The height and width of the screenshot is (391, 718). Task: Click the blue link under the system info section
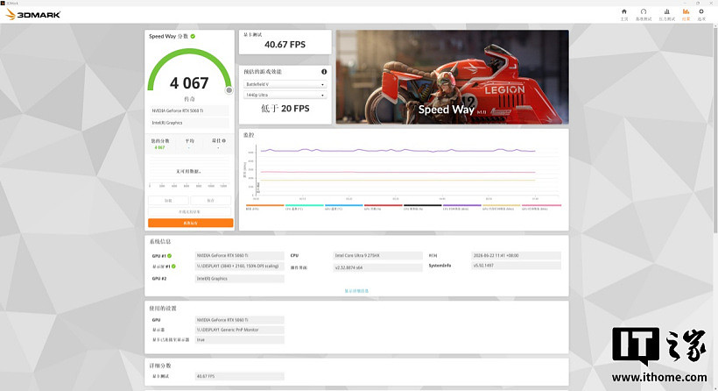356,290
